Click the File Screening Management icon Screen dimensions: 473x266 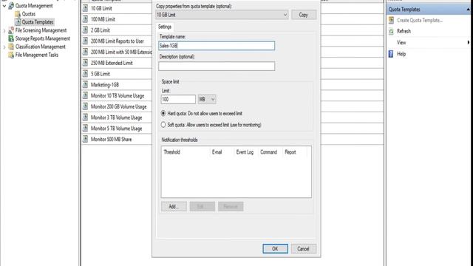pyautogui.click(x=11, y=30)
